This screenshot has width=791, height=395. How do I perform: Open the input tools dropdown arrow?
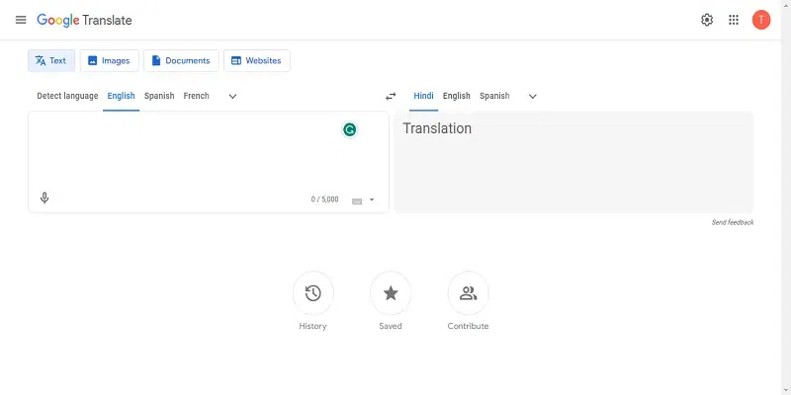[372, 200]
